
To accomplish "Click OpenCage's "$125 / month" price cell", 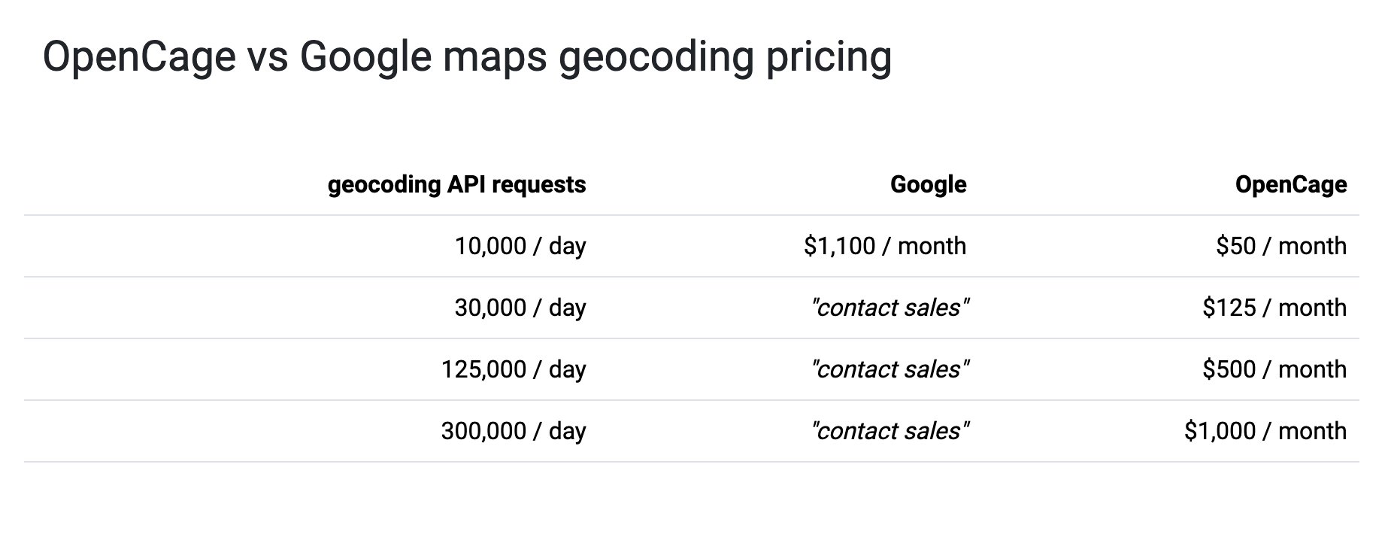I will click(1274, 308).
